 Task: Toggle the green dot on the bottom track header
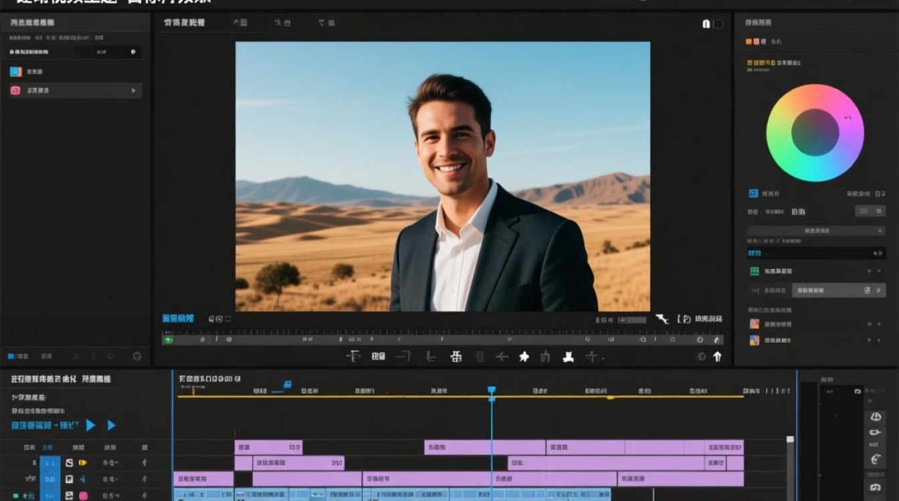[15, 496]
